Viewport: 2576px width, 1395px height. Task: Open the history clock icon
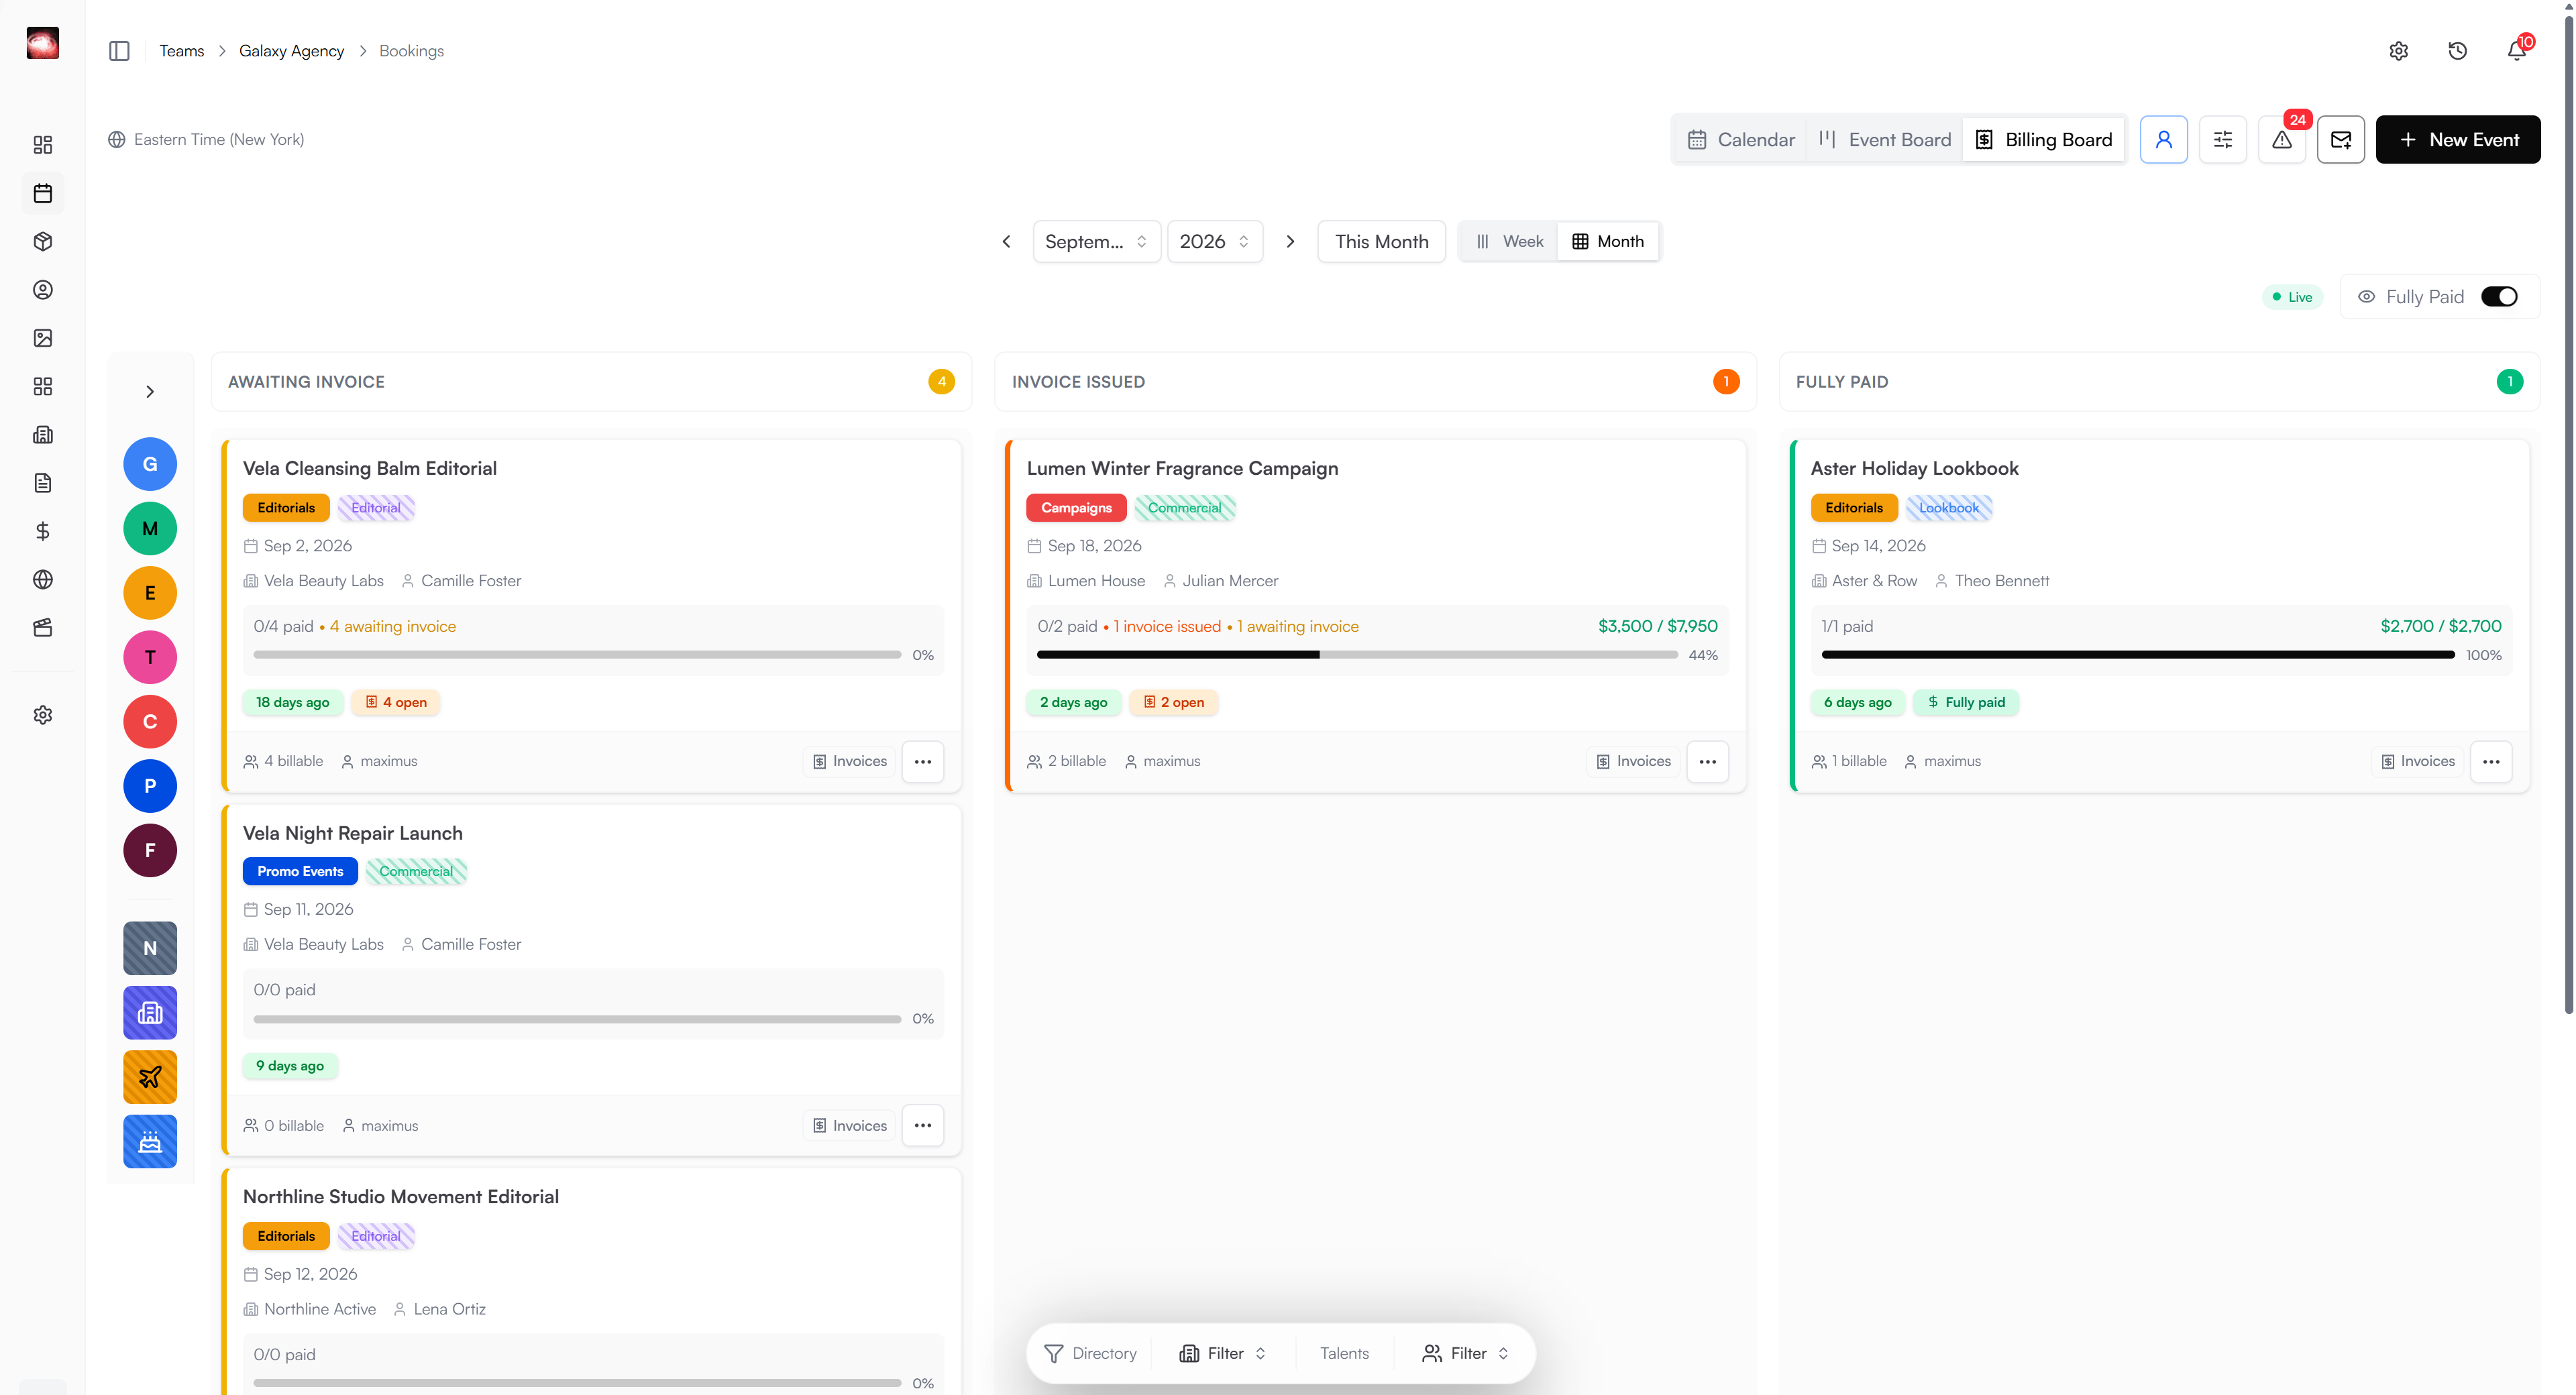[x=2457, y=51]
